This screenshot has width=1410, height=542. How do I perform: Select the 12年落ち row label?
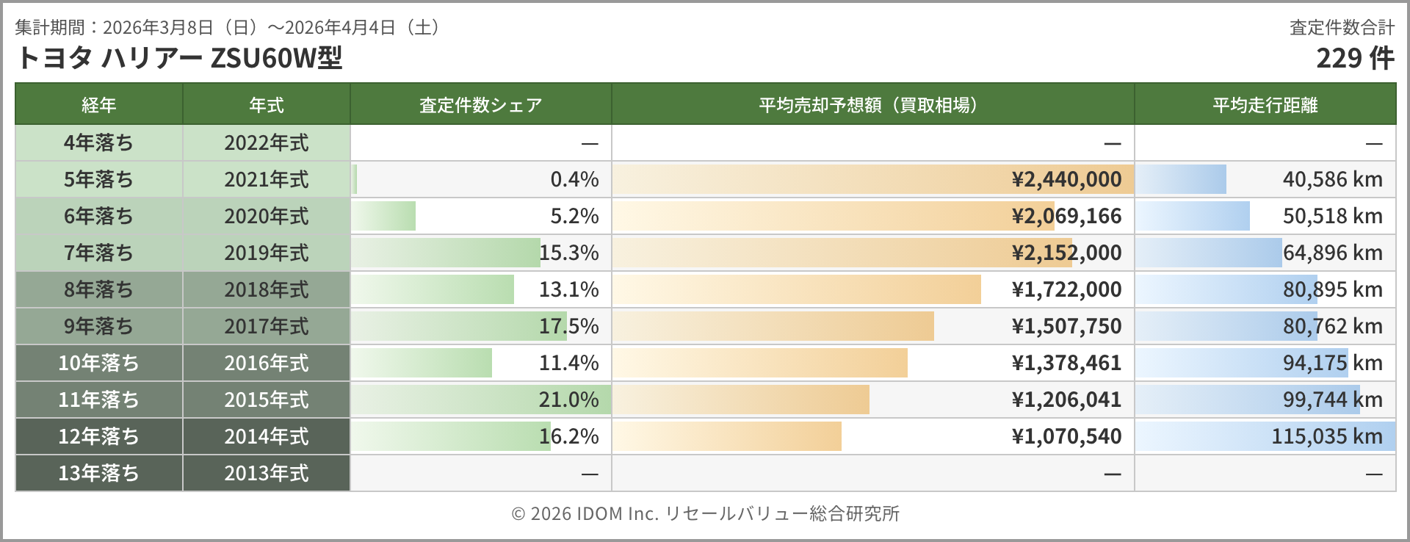[x=98, y=436]
